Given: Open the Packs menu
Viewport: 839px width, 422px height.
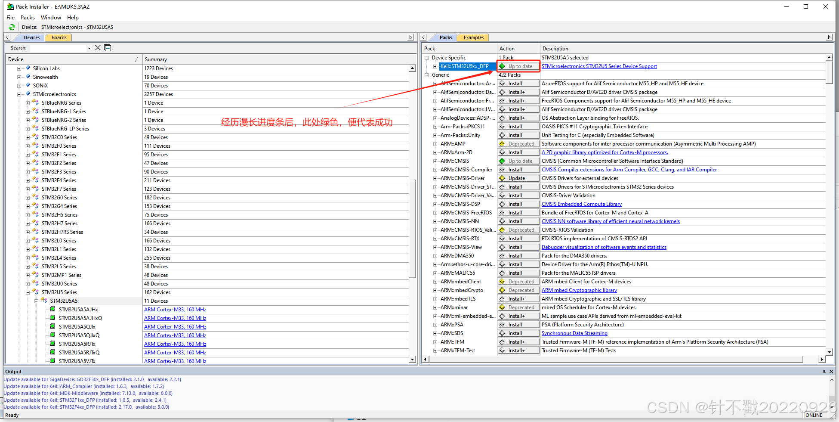Looking at the screenshot, I should pos(28,18).
